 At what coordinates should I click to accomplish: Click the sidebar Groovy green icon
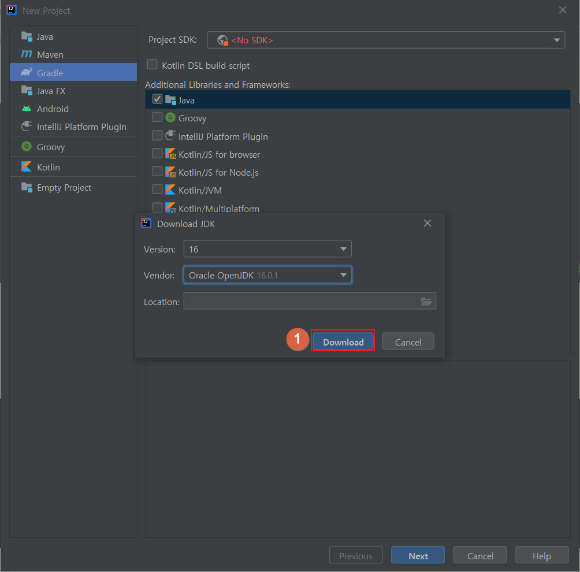pyautogui.click(x=27, y=146)
